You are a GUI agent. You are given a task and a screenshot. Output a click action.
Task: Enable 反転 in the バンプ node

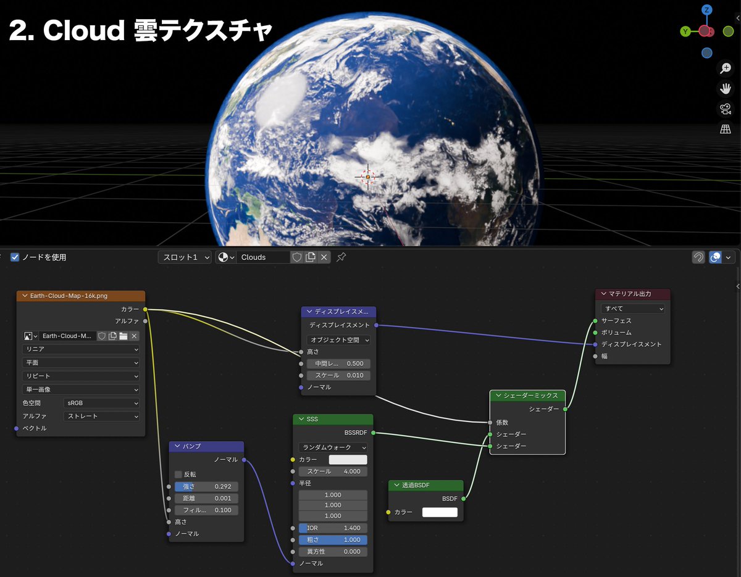tap(178, 474)
